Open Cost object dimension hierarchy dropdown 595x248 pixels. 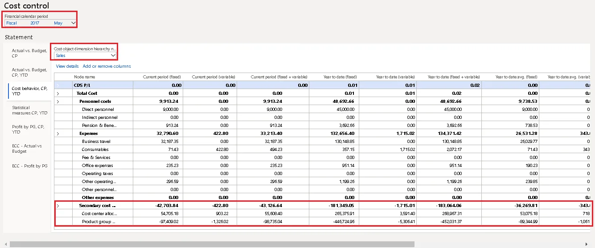coord(113,55)
